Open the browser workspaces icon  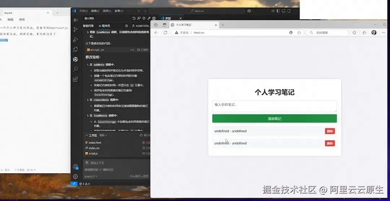click(156, 25)
